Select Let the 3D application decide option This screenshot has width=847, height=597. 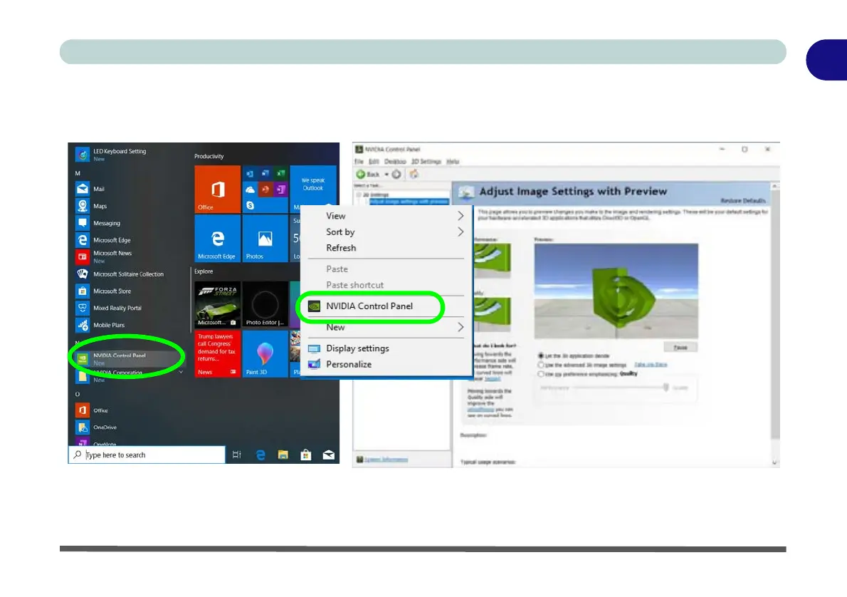(541, 355)
